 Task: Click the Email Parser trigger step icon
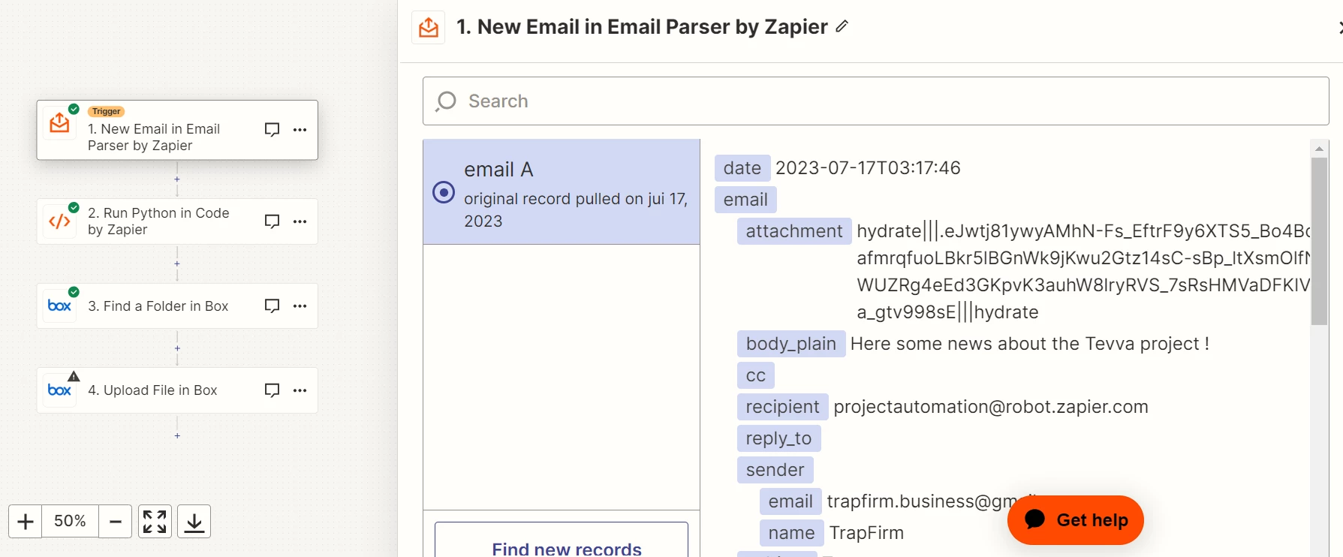[59, 123]
